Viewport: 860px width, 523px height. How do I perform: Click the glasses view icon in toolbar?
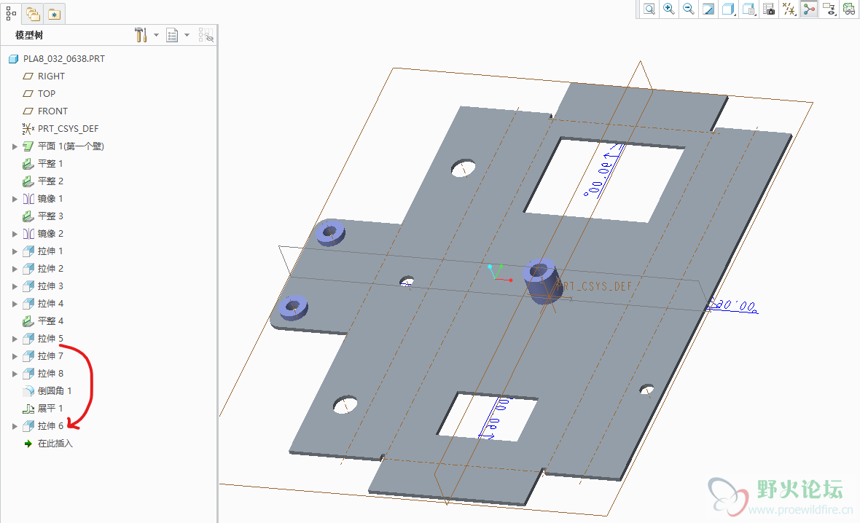pos(848,9)
